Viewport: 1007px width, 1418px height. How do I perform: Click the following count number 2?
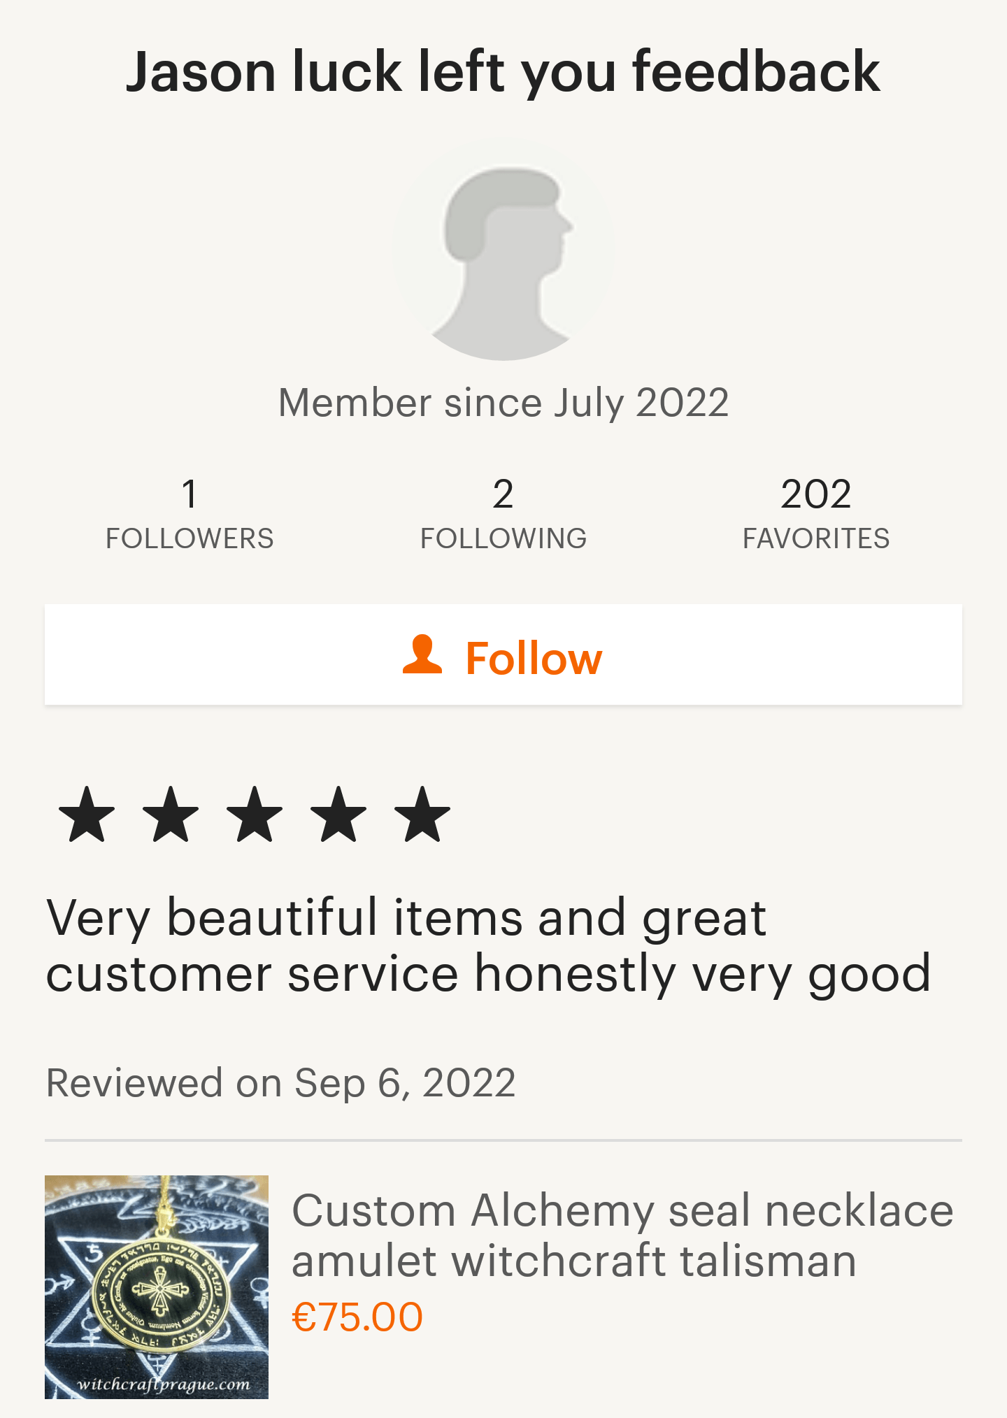coord(503,494)
